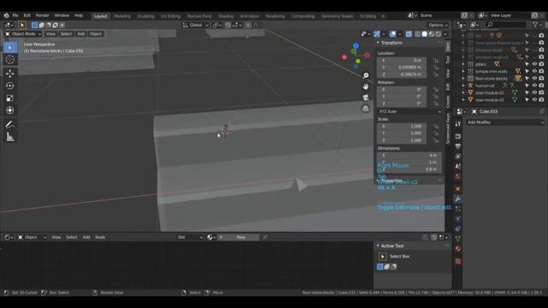Click the Blender logo menu icon

tap(6, 15)
